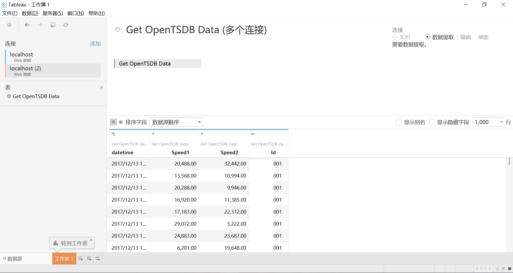The height and width of the screenshot is (273, 513).
Task: Click the Tableau start page icon
Action: 9,25
